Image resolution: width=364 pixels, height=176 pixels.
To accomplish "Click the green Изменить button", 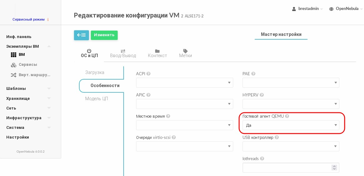I will [x=104, y=35].
